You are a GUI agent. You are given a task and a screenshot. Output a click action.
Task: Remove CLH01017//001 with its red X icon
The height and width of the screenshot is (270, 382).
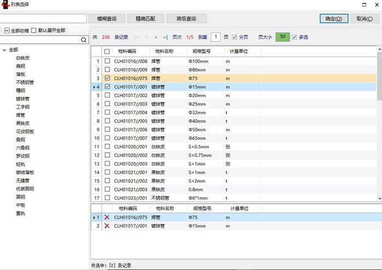pos(107,226)
